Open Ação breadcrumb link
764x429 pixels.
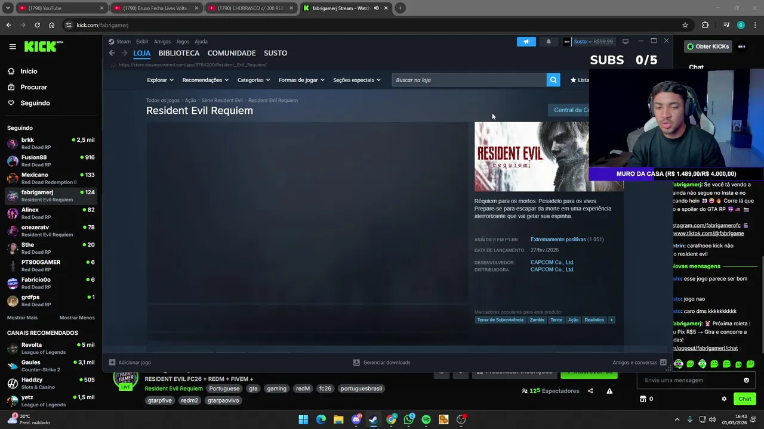190,100
